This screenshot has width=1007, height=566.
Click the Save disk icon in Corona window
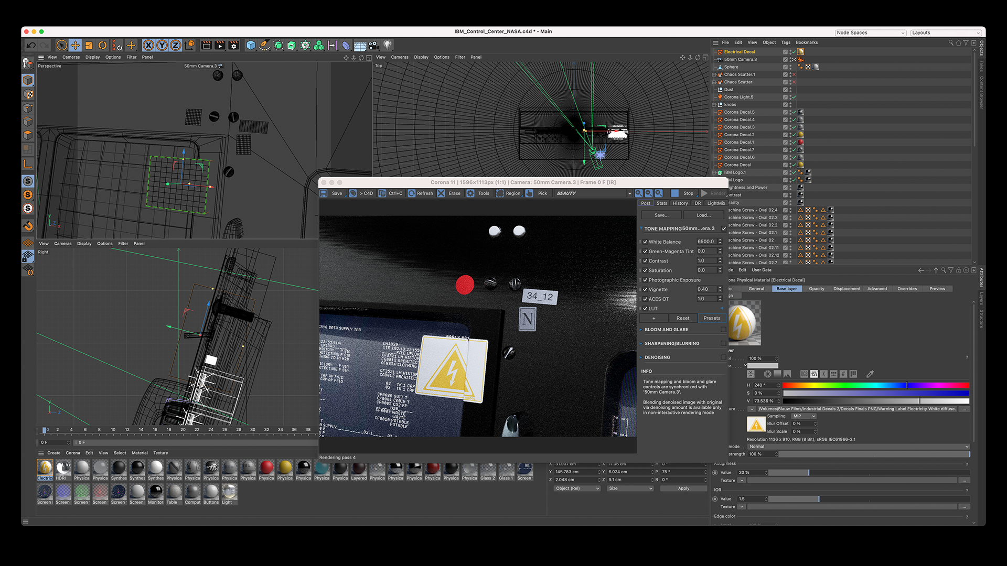[324, 193]
